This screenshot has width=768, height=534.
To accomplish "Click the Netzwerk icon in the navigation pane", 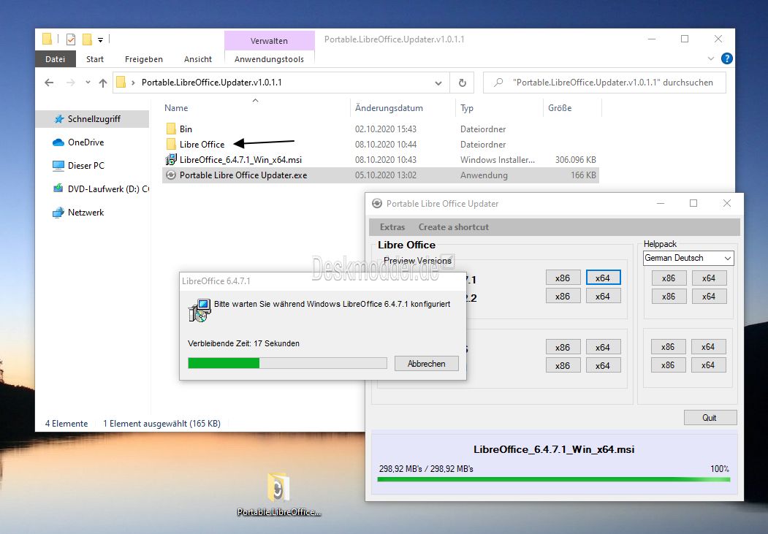I will [58, 213].
